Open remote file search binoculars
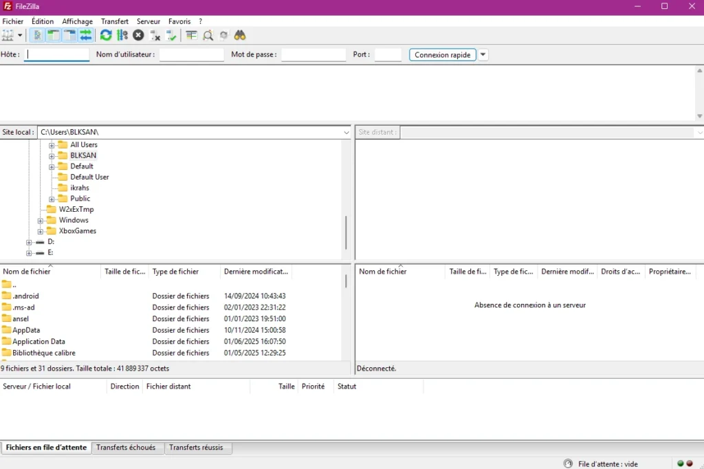The image size is (704, 469). tap(240, 36)
